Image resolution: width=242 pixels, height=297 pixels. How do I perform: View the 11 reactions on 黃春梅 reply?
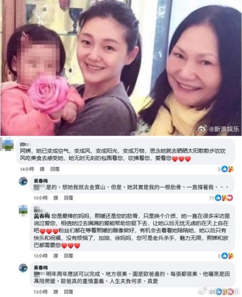[221, 198]
